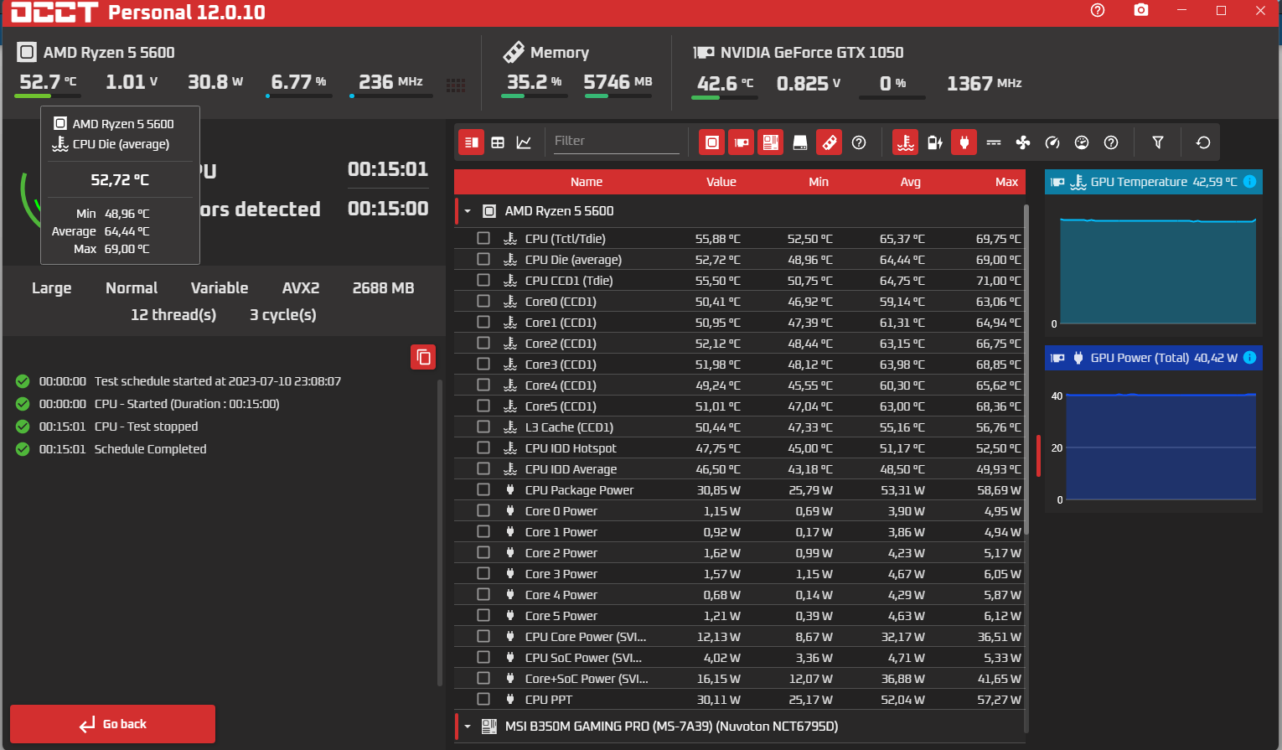This screenshot has height=750, width=1282.
Task: Open the help icon in the title bar
Action: (x=1098, y=10)
